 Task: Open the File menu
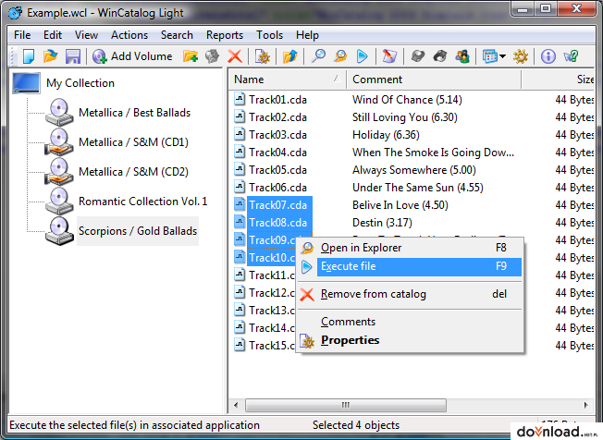point(22,35)
